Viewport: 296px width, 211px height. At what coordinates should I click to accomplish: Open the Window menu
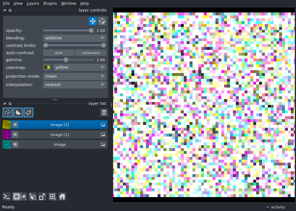point(68,3)
